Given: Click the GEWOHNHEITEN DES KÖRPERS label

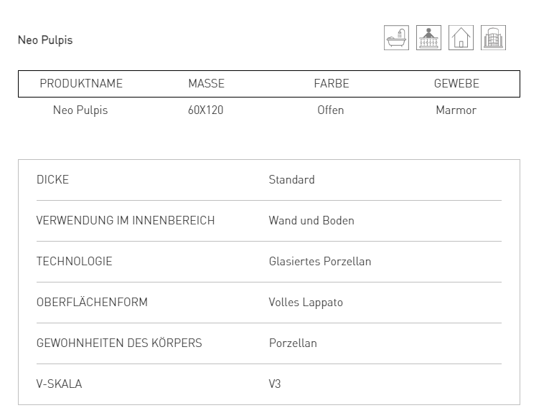Looking at the screenshot, I should (x=119, y=343).
